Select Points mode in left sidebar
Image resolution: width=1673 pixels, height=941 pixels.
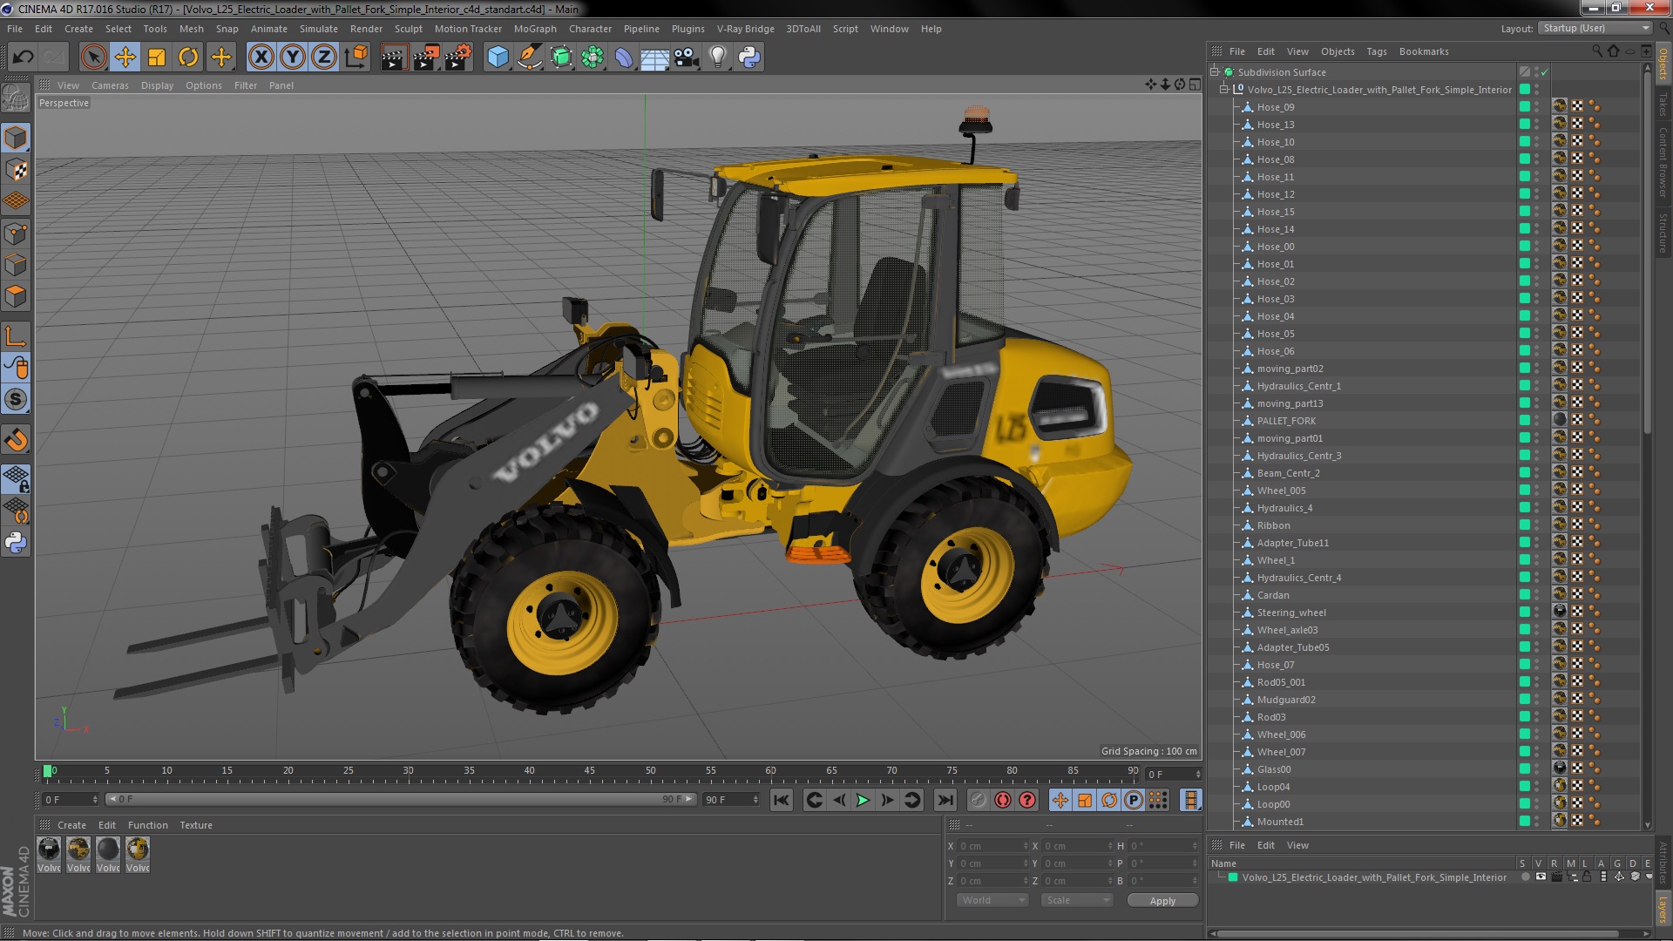tap(16, 234)
